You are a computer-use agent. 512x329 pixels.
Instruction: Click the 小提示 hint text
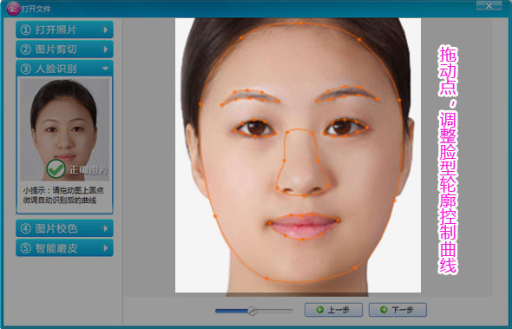pyautogui.click(x=63, y=195)
